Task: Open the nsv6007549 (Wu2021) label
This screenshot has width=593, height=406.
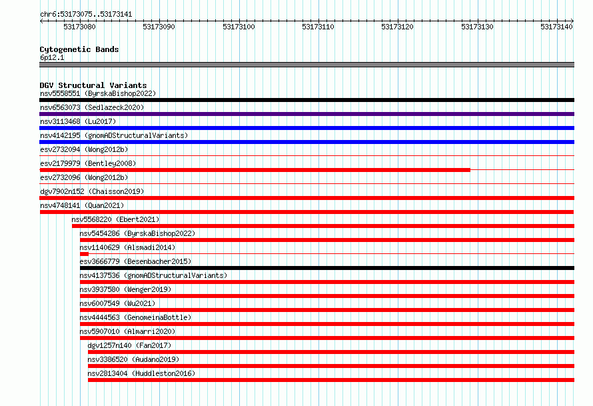Action: (118, 303)
